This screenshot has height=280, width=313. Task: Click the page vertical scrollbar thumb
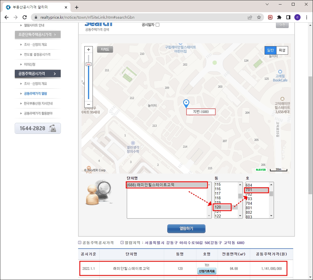coord(310,135)
